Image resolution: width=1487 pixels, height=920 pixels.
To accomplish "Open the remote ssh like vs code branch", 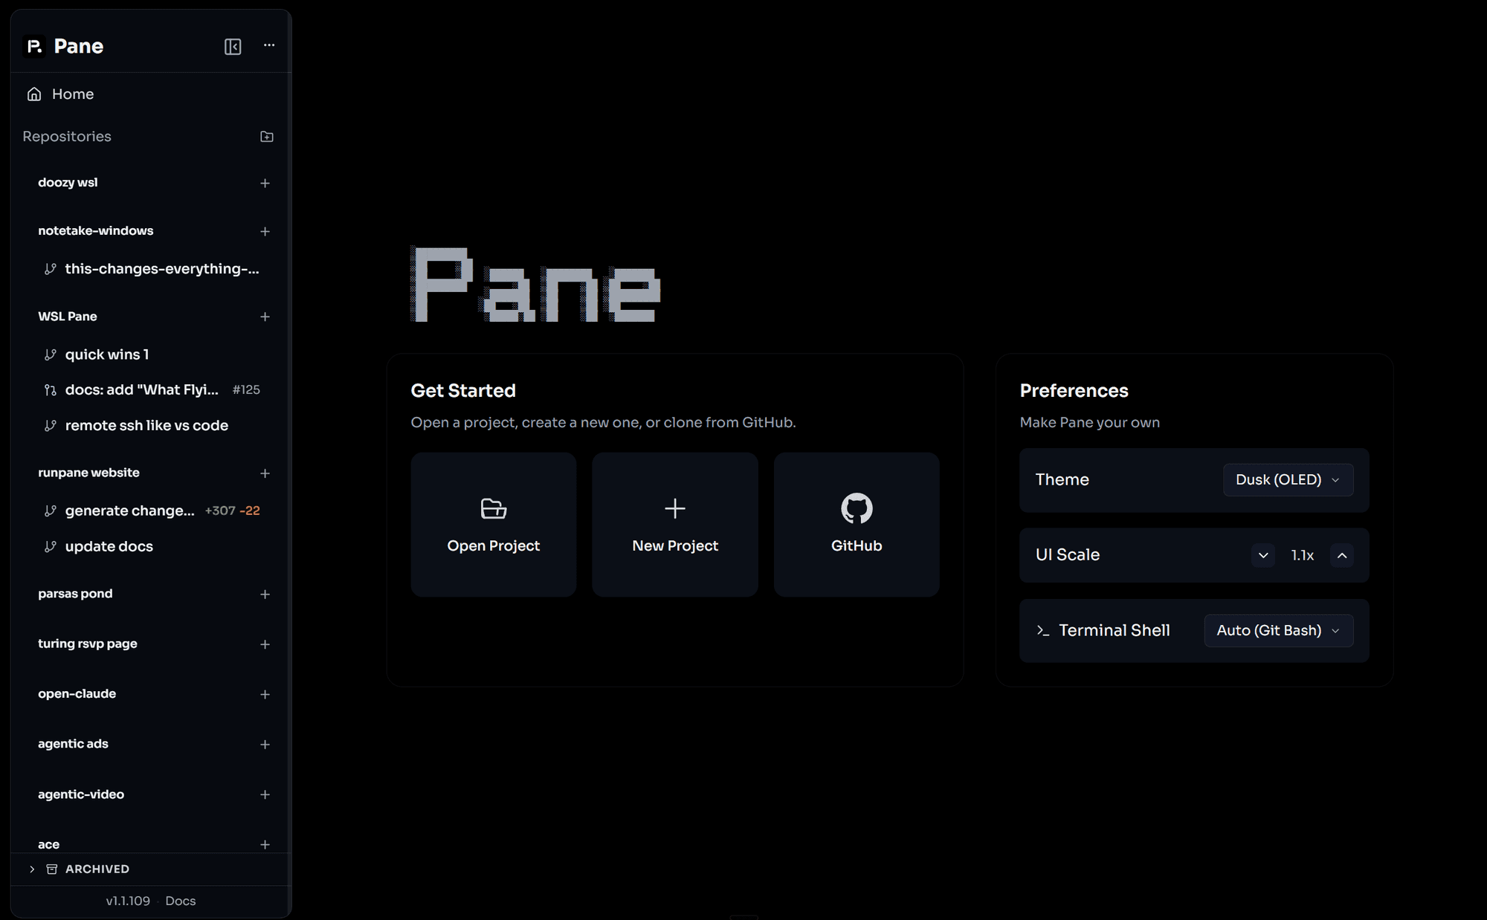I will point(146,425).
